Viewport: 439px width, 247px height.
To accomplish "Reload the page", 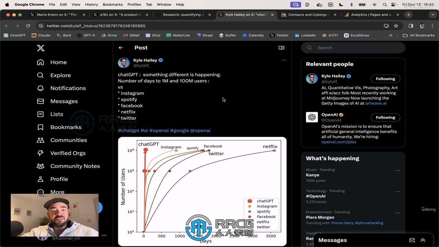I will 28,26.
